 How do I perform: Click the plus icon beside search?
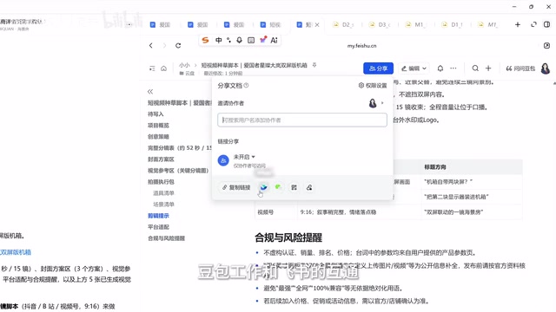point(488,68)
